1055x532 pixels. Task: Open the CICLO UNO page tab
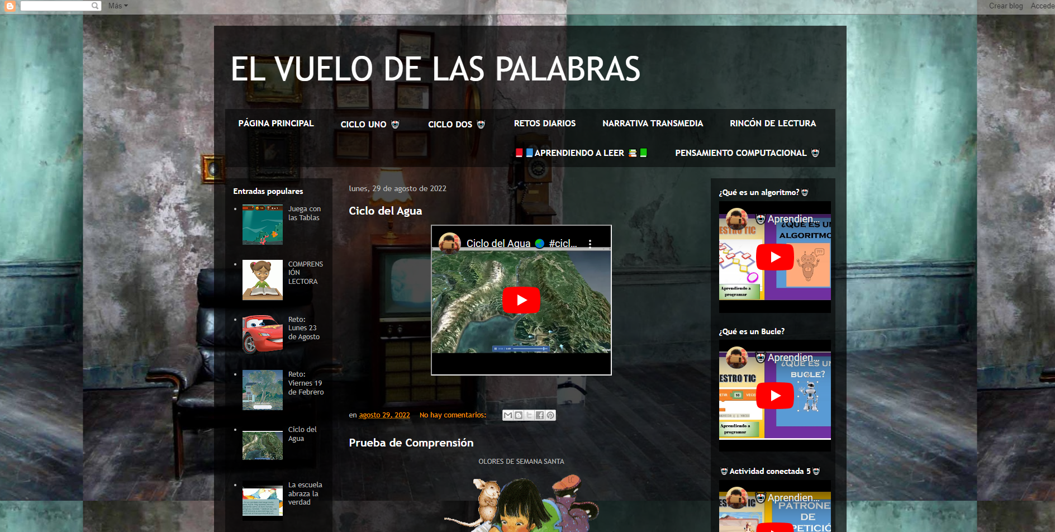pyautogui.click(x=369, y=124)
